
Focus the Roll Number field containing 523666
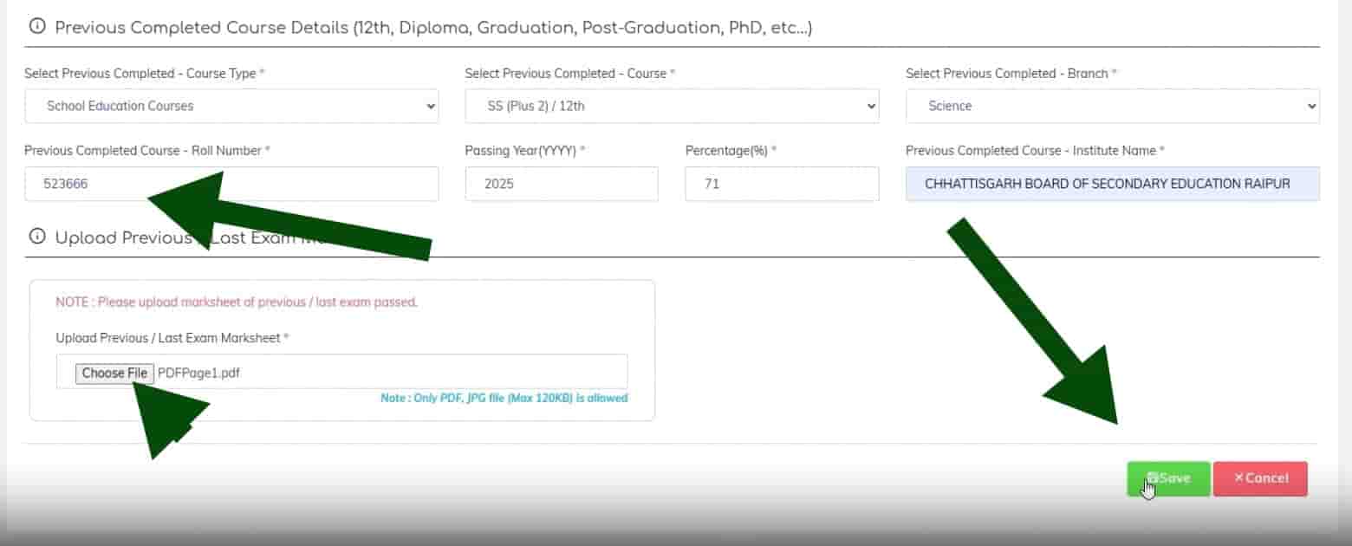[231, 184]
